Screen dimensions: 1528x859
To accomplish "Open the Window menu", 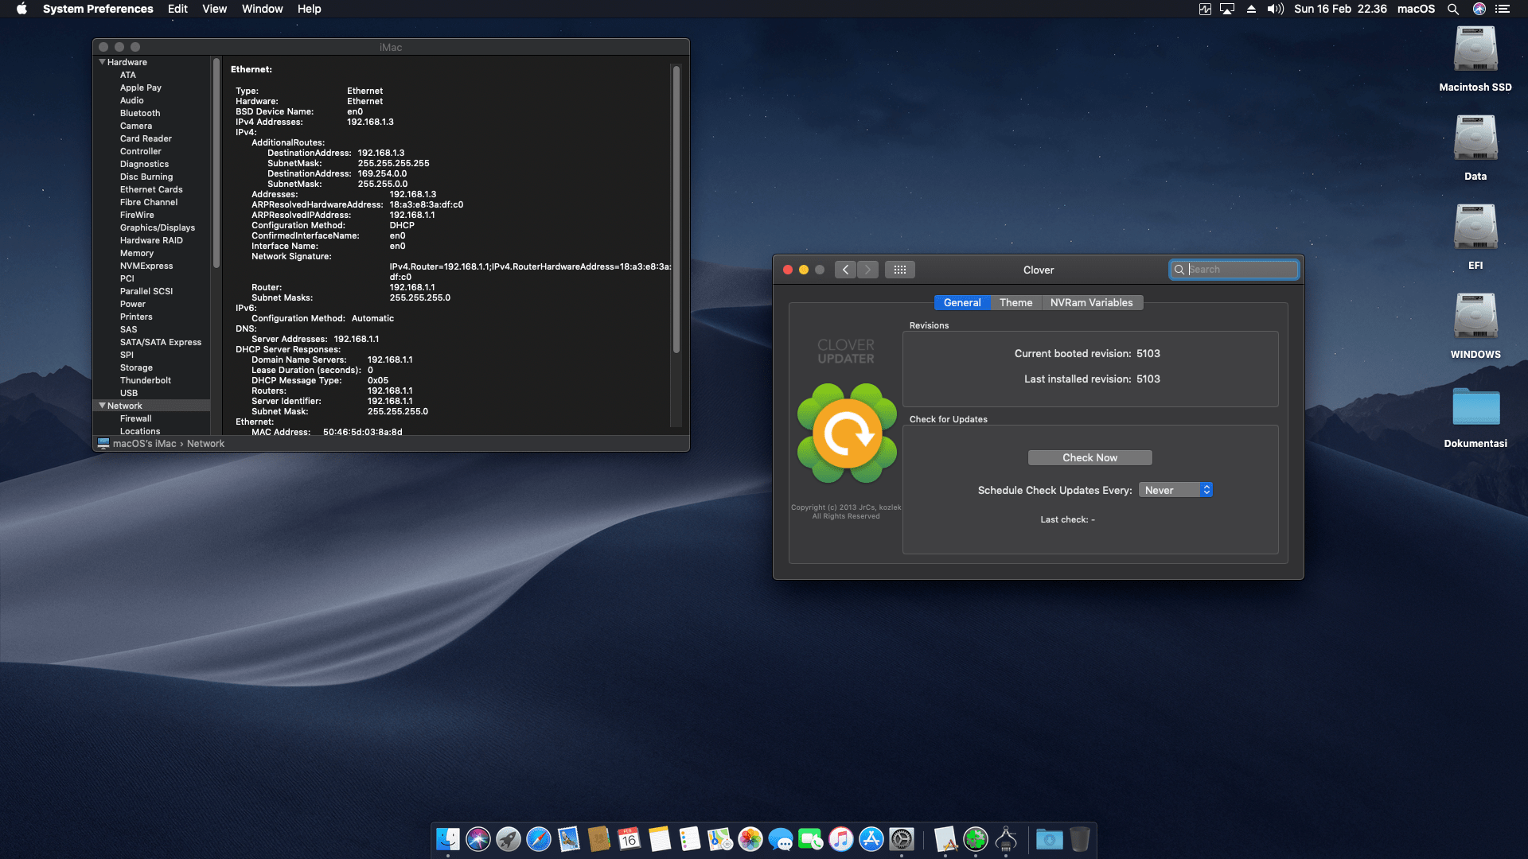I will [262, 9].
